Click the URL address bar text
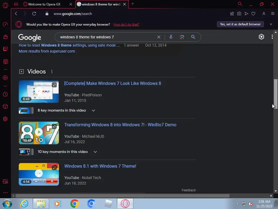Image resolution: width=278 pixels, height=209 pixels. pos(73,14)
